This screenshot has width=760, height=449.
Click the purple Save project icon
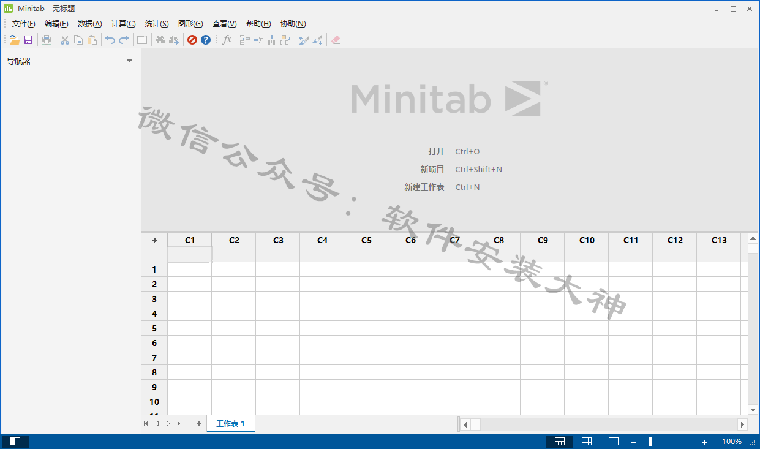[x=28, y=40]
